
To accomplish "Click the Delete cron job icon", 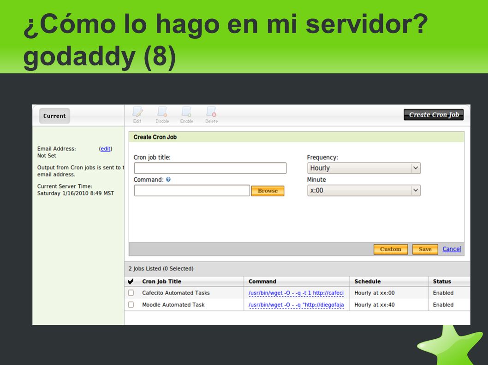I will (211, 115).
